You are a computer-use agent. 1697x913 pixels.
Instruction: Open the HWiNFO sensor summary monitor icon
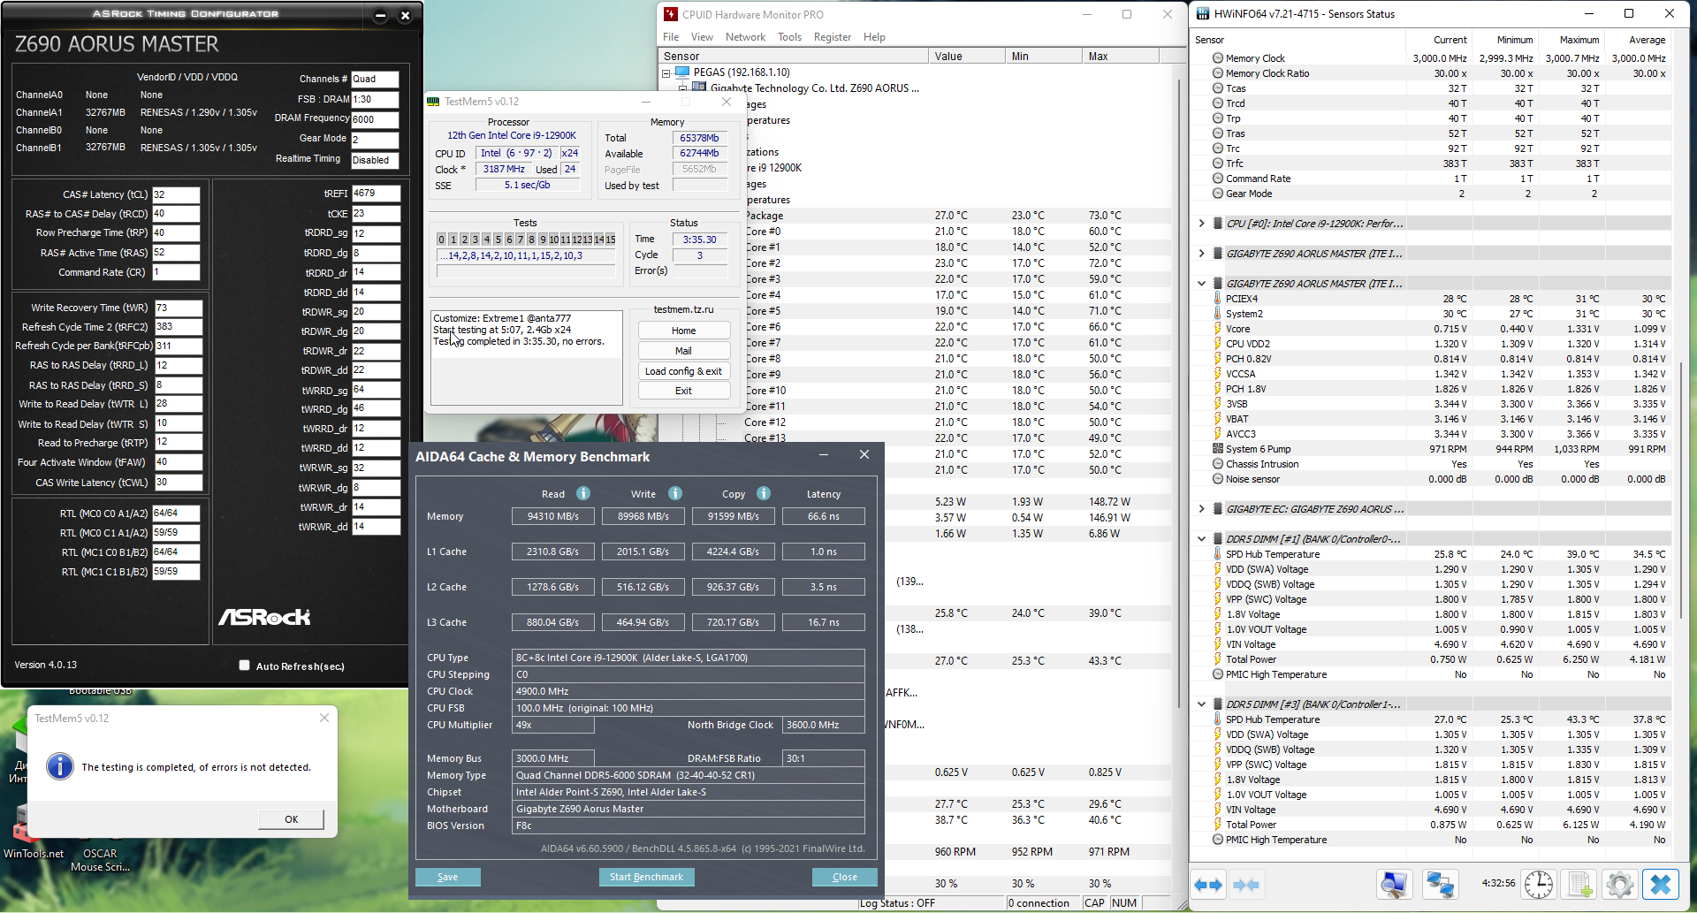[1394, 885]
